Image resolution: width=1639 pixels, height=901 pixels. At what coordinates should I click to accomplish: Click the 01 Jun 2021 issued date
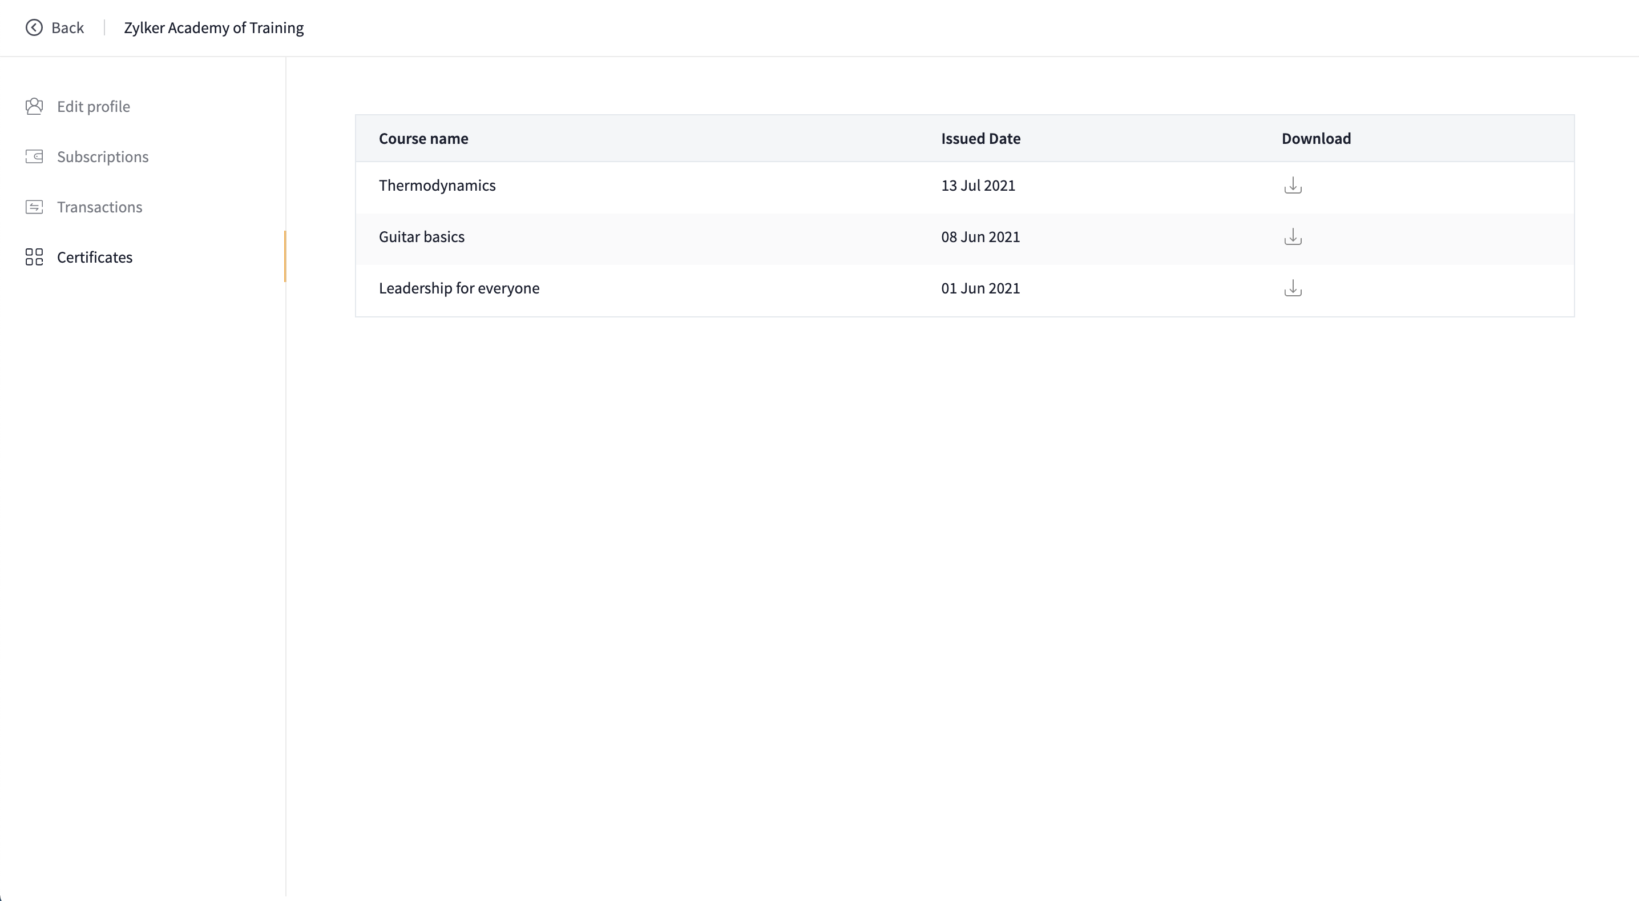pos(980,288)
